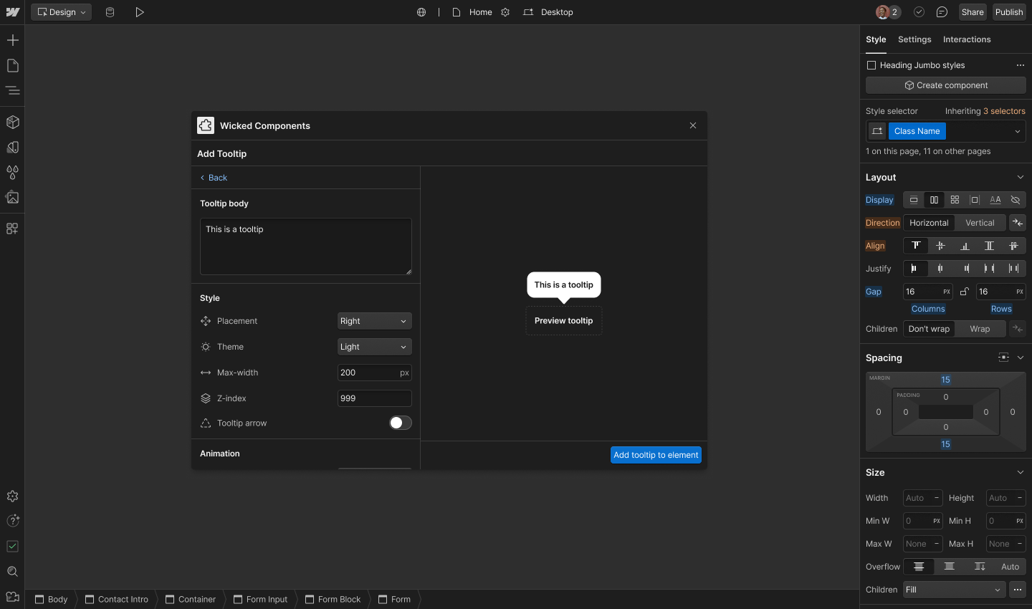The width and height of the screenshot is (1032, 609).
Task: Open the Style Manager droplets icon
Action: [x=12, y=173]
